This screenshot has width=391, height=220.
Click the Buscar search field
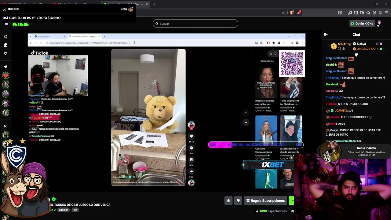pos(195,24)
